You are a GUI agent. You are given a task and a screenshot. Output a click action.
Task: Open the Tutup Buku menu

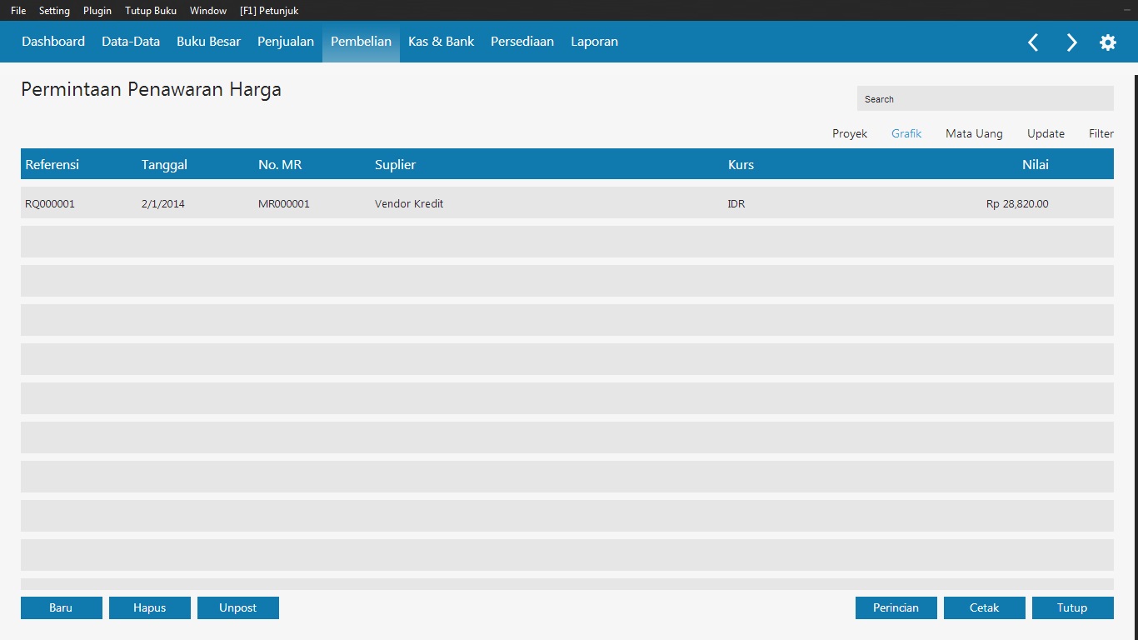pos(151,11)
